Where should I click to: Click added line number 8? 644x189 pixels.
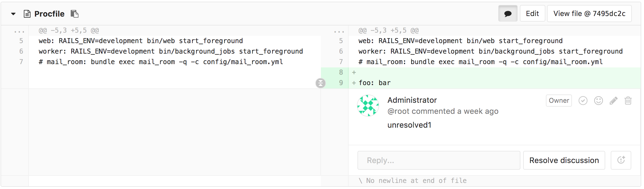click(341, 72)
